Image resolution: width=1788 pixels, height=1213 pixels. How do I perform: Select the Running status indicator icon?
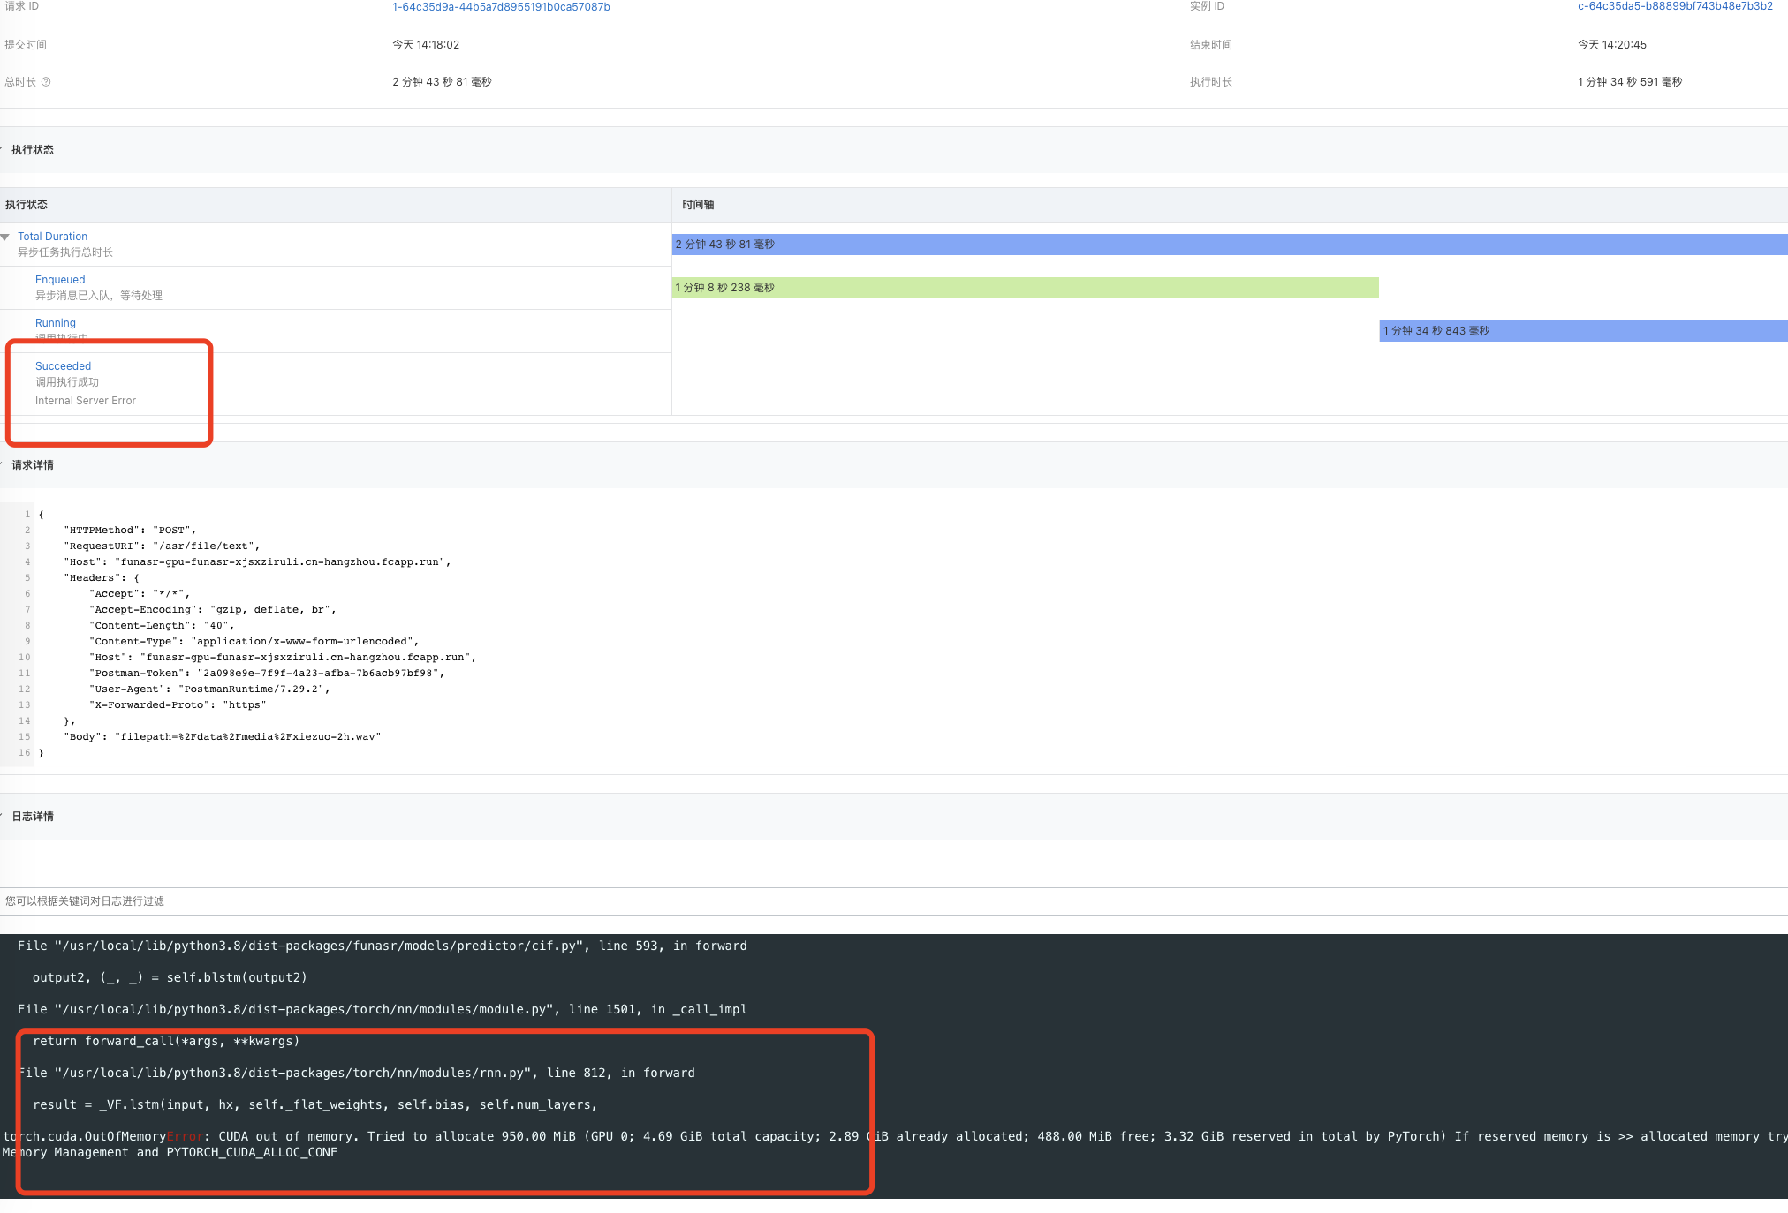[56, 322]
